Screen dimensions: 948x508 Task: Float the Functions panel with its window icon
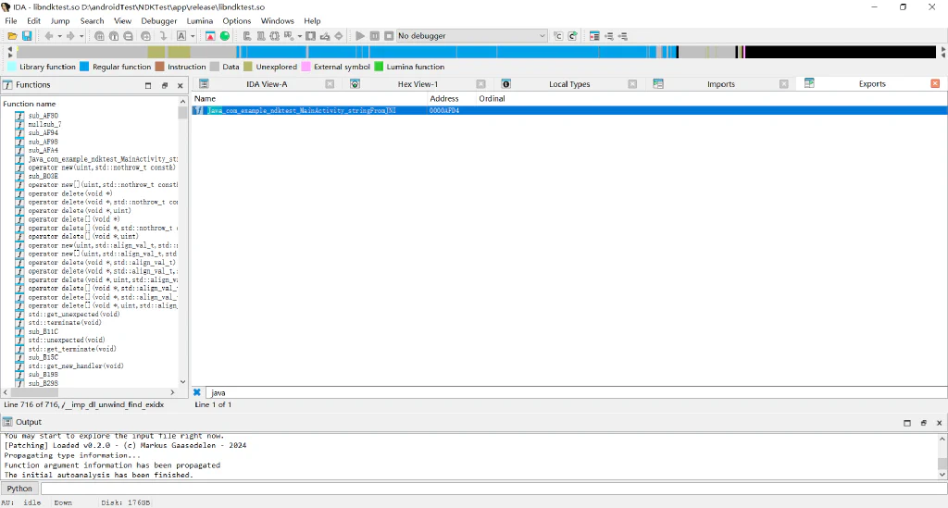coord(165,86)
